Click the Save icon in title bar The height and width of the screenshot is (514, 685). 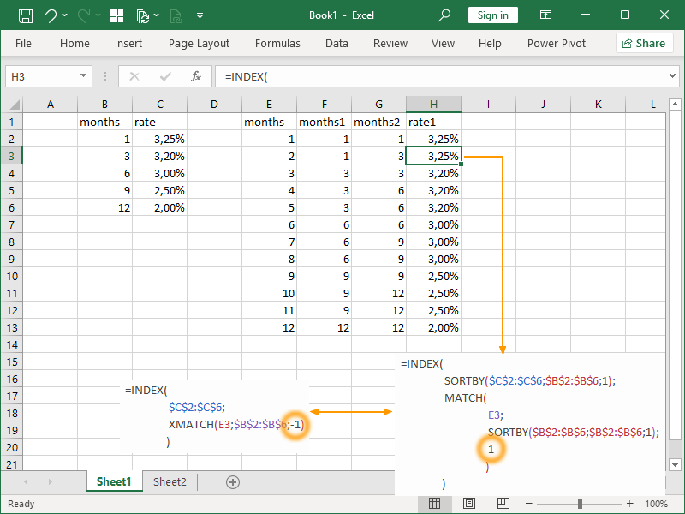click(x=26, y=15)
